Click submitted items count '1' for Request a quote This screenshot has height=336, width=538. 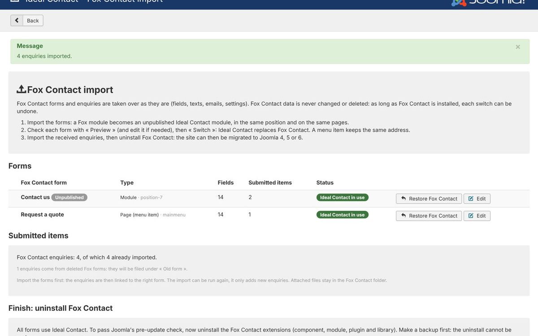click(x=250, y=215)
